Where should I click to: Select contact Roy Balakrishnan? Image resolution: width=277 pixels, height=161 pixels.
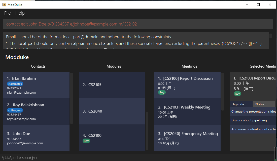point(37,111)
